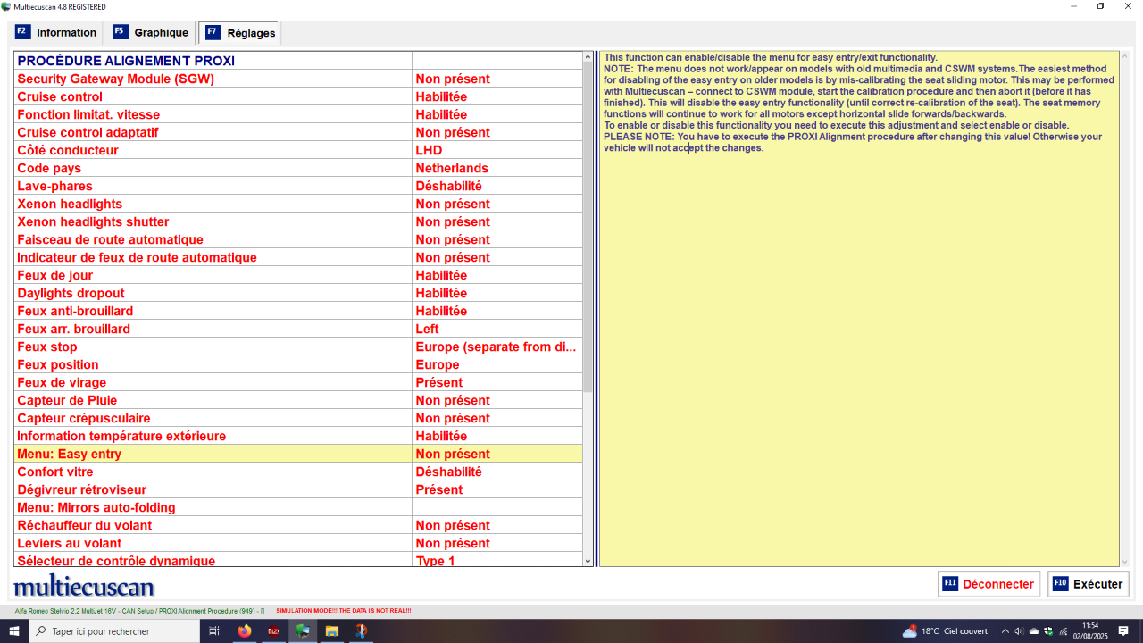Open the network Wi-Fi tray icon
The height and width of the screenshot is (643, 1143).
click(1064, 631)
